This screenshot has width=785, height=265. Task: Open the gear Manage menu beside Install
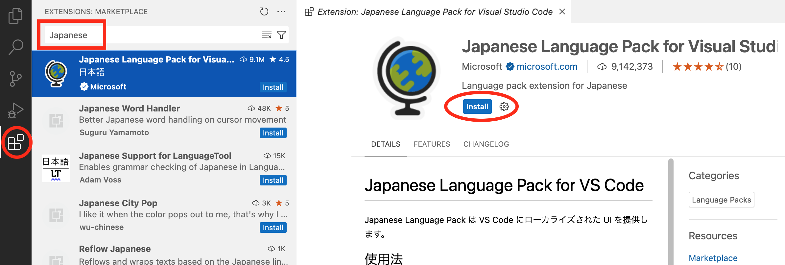click(x=504, y=107)
